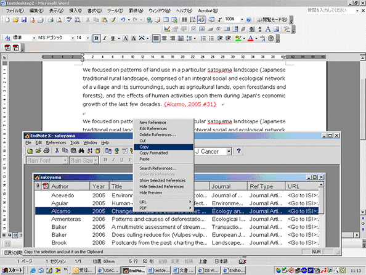The width and height of the screenshot is (366, 275).
Task: Toggle numbered list in Word
Action: (203, 38)
